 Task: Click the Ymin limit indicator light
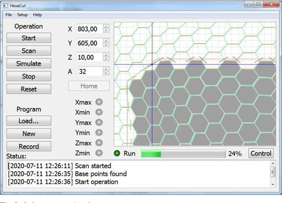click(99, 132)
